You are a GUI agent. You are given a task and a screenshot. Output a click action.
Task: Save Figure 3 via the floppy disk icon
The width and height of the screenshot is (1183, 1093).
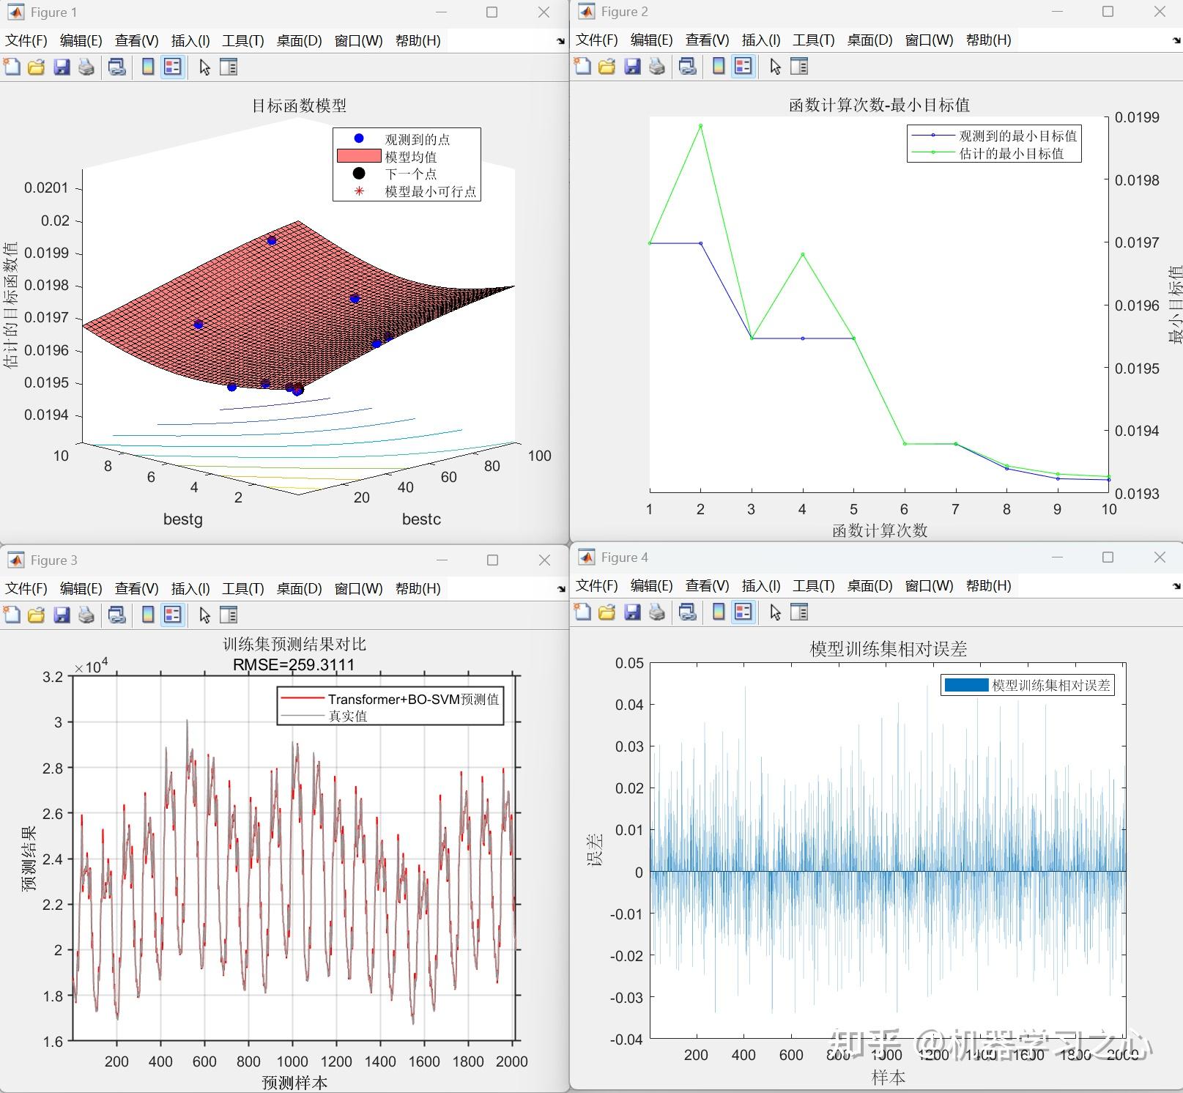point(62,615)
